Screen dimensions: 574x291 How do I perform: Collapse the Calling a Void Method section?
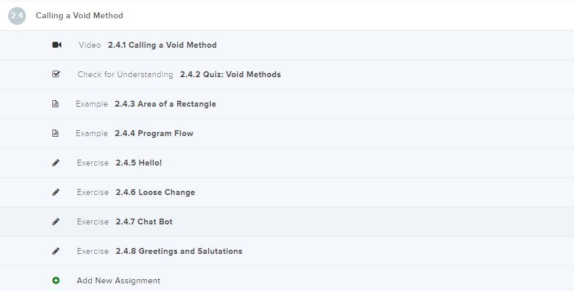tap(79, 16)
